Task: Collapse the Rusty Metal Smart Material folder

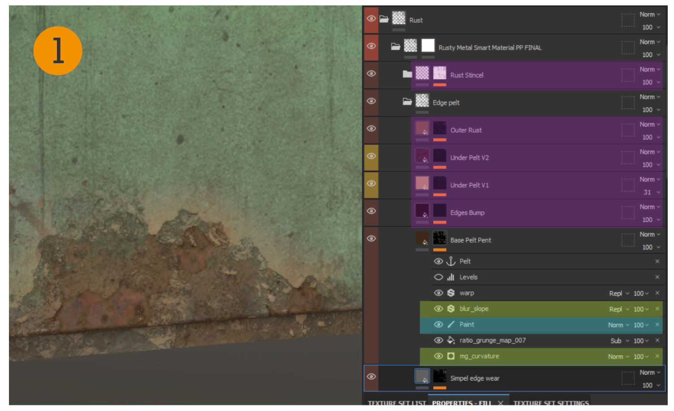Action: pos(395,47)
